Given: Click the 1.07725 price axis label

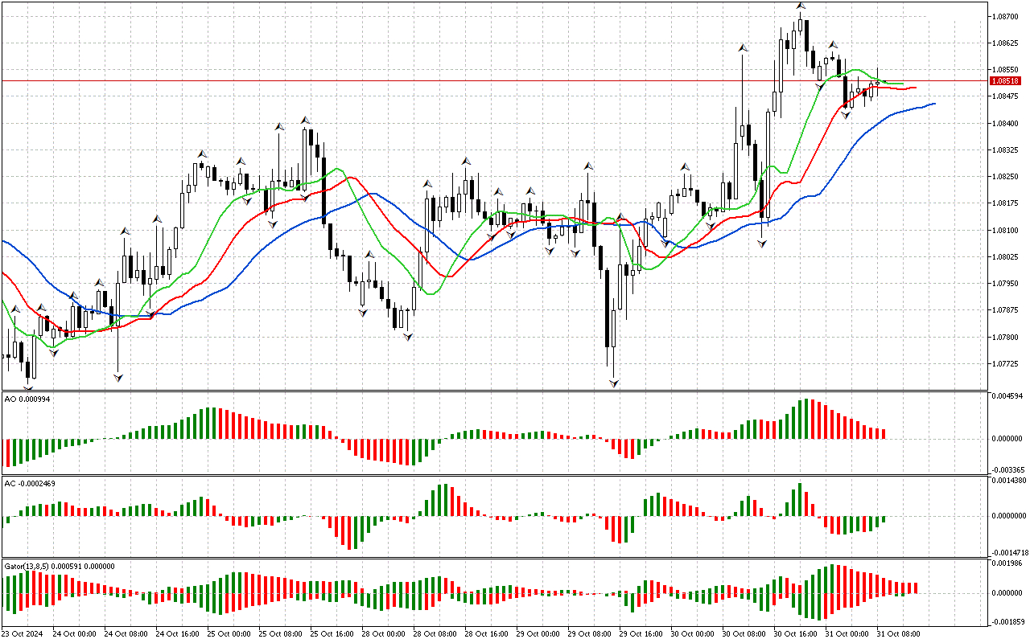Looking at the screenshot, I should tap(1006, 364).
